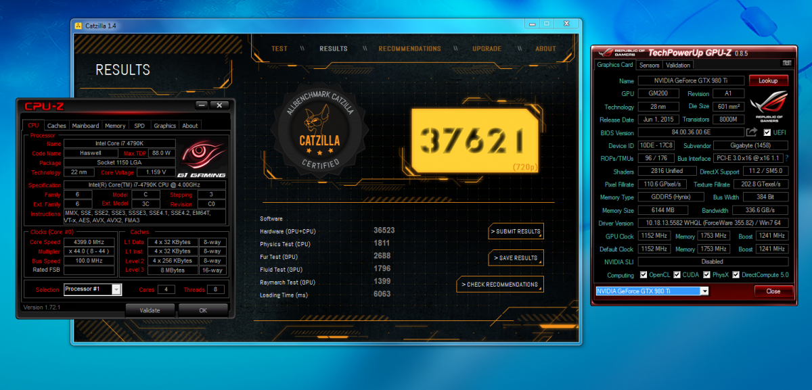This screenshot has height=390, width=812.
Task: Click the CHECK RECOMMENDATIONS button
Action: [x=499, y=285]
